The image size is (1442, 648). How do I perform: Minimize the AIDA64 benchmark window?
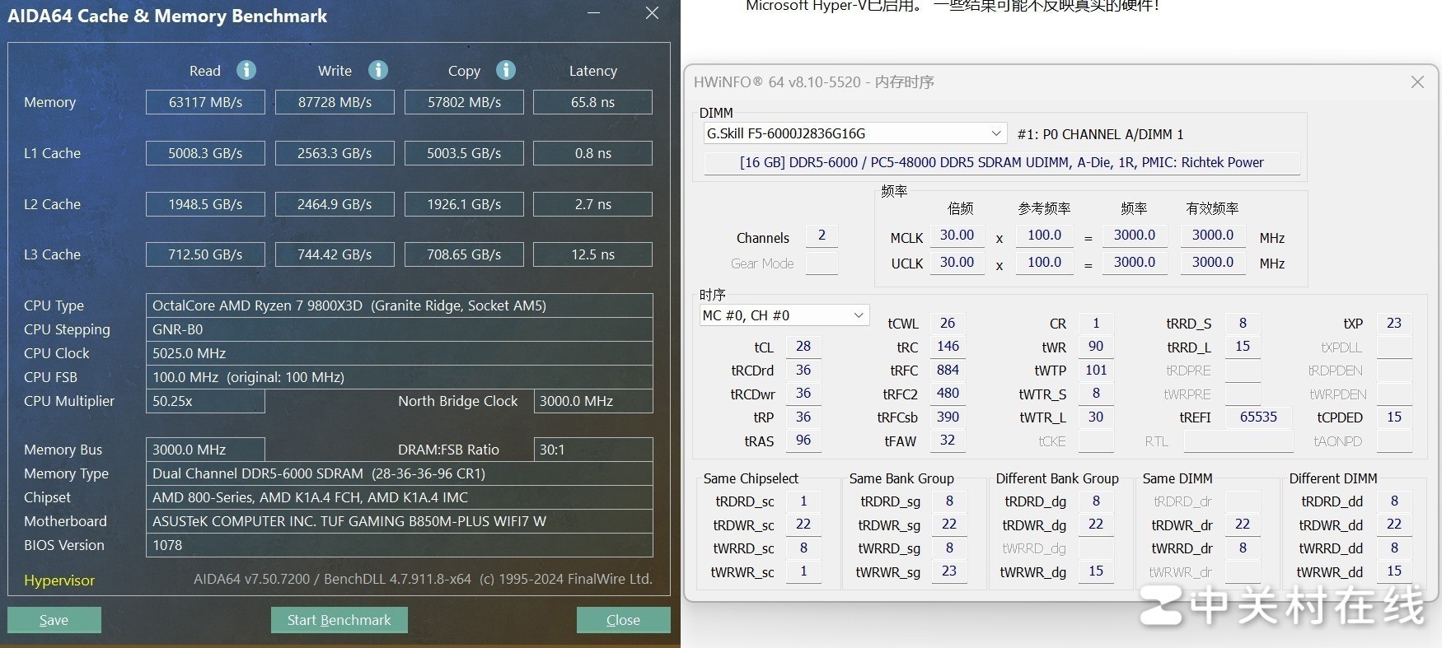593,13
